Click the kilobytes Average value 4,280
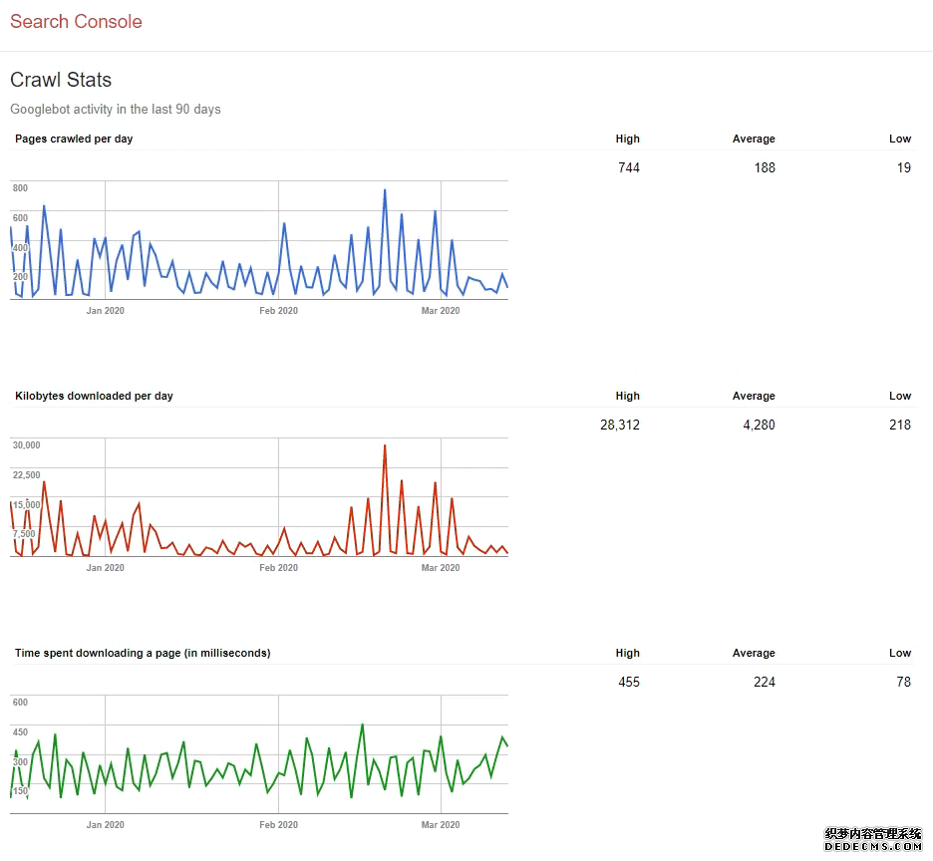This screenshot has width=933, height=861. coord(756,425)
